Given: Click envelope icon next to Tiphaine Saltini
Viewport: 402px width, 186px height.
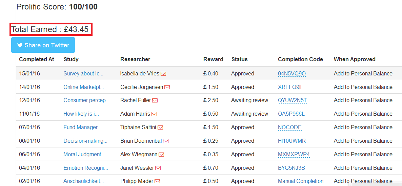Looking at the screenshot, I should point(160,127).
